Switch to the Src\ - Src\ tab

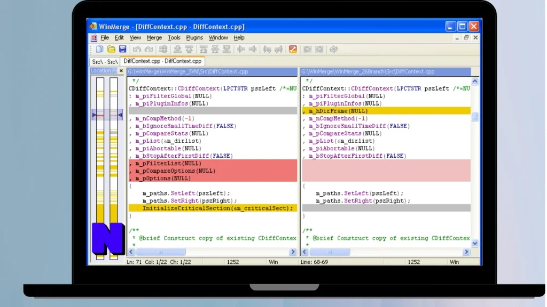tap(105, 62)
